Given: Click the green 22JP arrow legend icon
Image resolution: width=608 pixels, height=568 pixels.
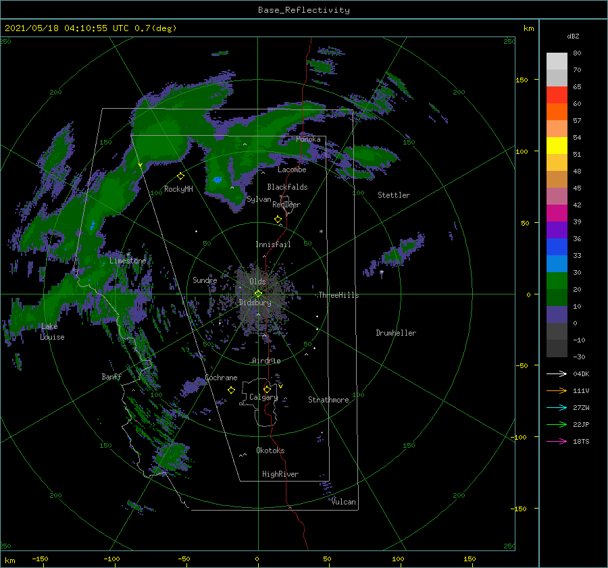Looking at the screenshot, I should click(x=557, y=425).
